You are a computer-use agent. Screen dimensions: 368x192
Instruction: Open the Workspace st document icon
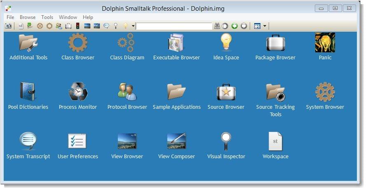coord(276,141)
